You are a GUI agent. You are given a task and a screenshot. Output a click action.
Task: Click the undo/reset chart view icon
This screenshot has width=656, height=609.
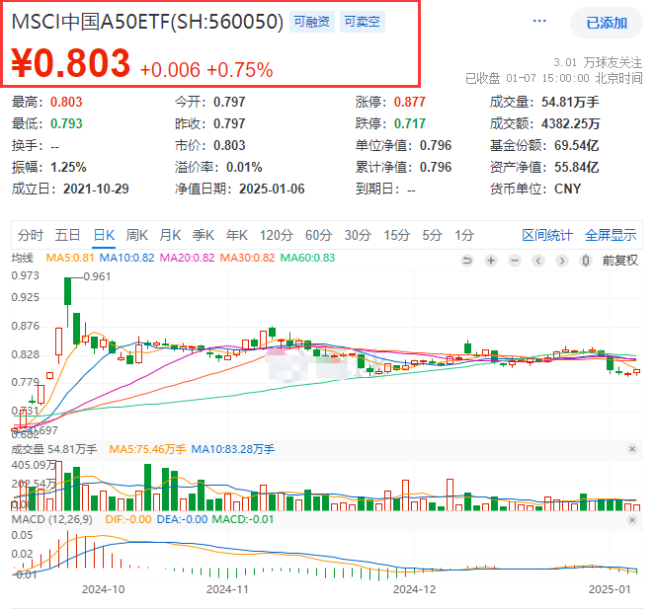[467, 261]
